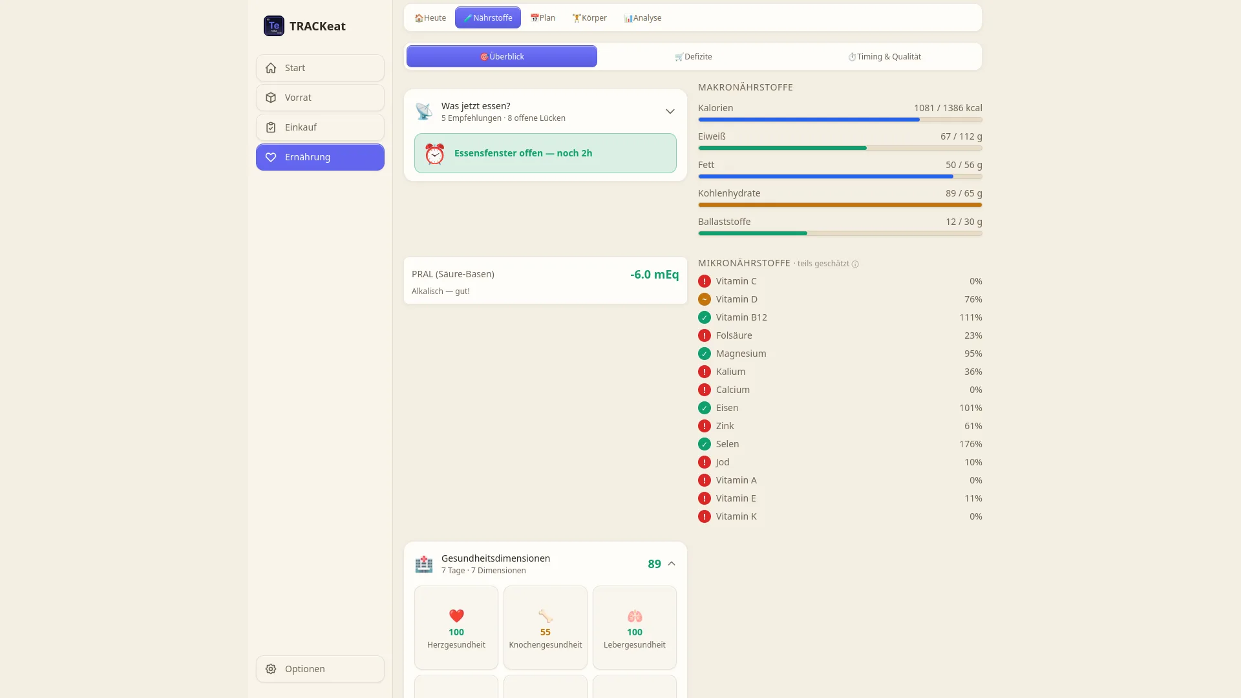Click the red warning icon for Vitamin K
1241x698 pixels.
click(705, 516)
